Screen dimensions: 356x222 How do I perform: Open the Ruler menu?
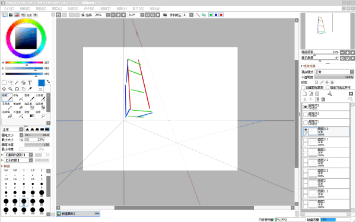(x=89, y=9)
